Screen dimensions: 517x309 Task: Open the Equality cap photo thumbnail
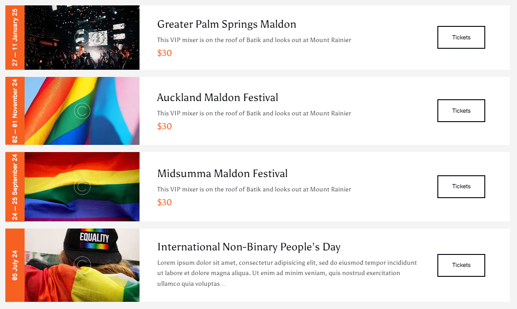coord(82,265)
